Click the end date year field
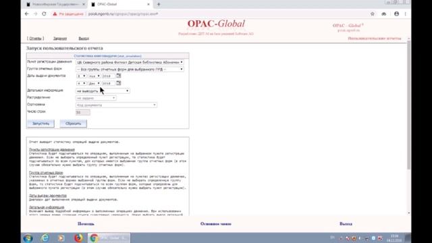This screenshot has height=243, width=432. (x=108, y=83)
